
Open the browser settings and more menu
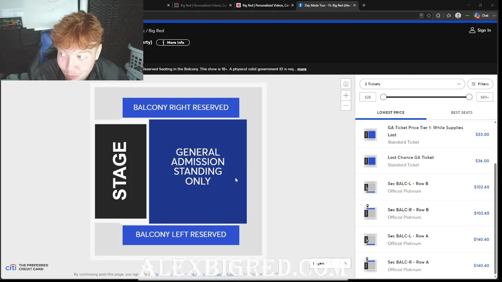[467, 16]
